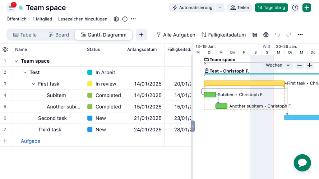Screen dimensions: 319x179
Task: Open the Wochen timescale dropdown
Action: [x=277, y=65]
